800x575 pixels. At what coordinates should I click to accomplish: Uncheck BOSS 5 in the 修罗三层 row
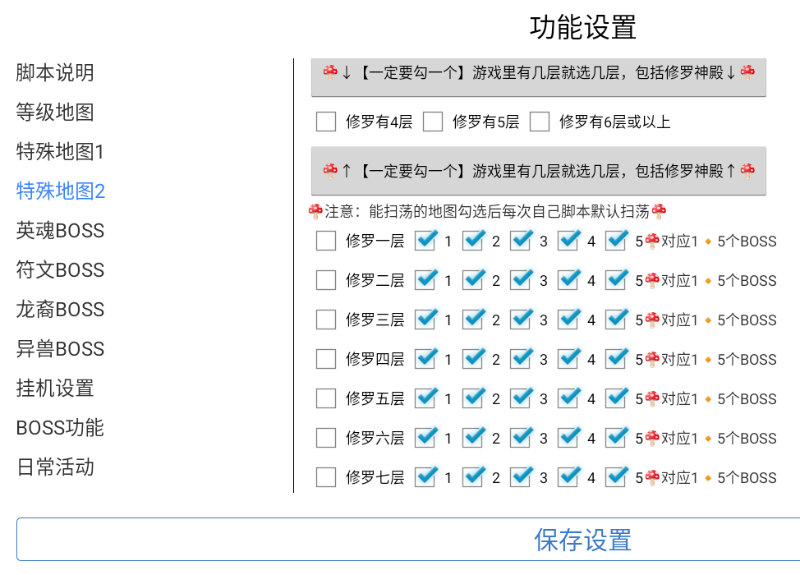point(615,320)
